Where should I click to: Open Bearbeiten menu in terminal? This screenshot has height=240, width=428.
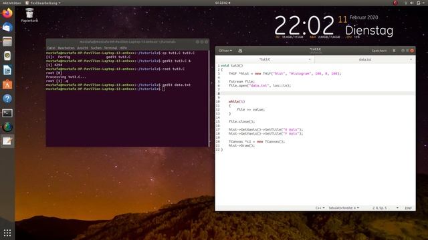point(66,48)
